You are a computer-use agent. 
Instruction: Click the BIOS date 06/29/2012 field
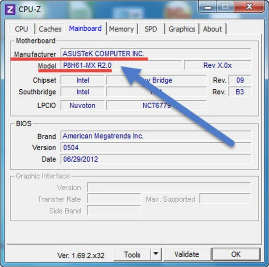[156, 159]
